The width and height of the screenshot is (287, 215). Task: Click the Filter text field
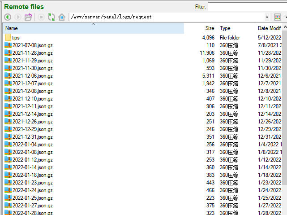(247, 7)
